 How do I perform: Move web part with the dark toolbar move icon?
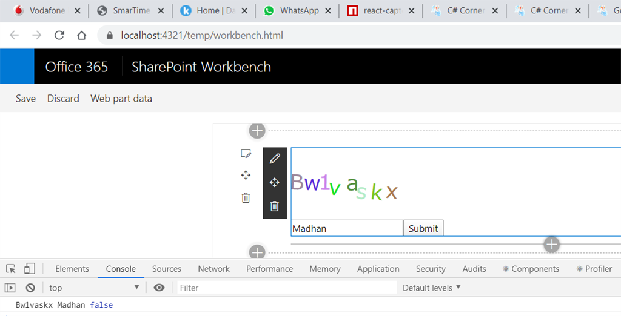pyautogui.click(x=275, y=182)
